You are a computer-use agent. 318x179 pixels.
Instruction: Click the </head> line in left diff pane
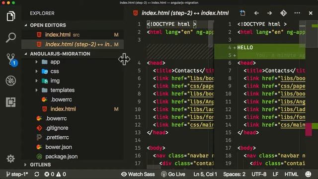coord(158,133)
